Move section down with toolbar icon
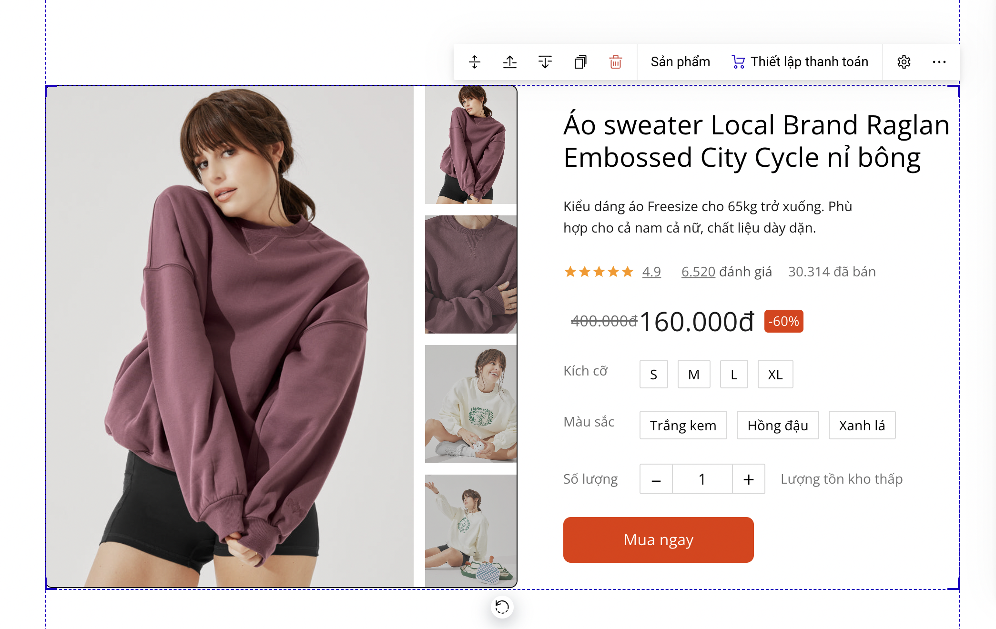Screen dimensions: 996x629 (x=545, y=62)
